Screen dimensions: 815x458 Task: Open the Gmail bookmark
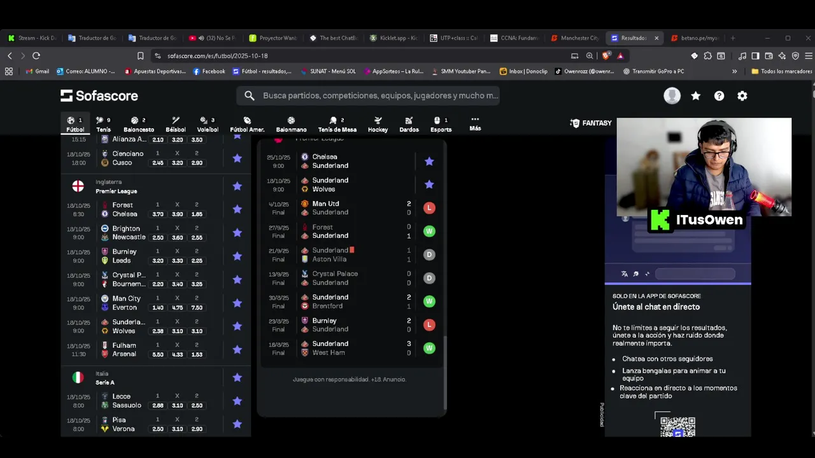coord(37,71)
